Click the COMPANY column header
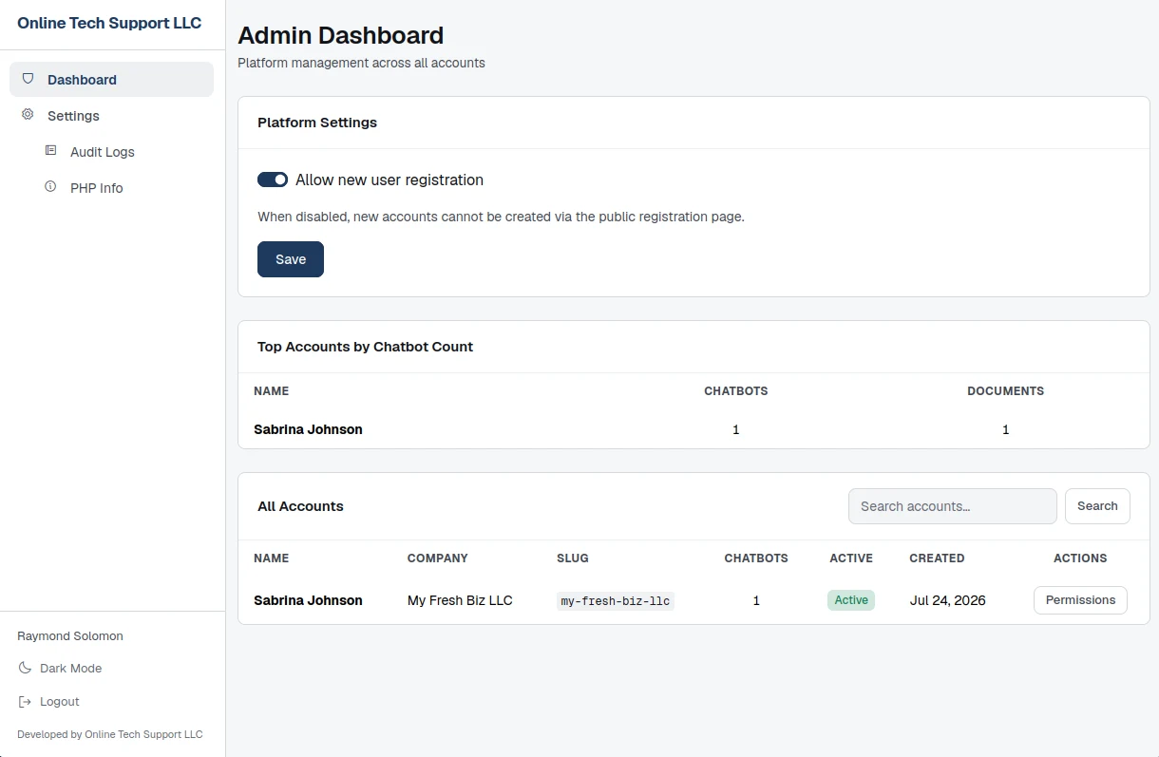The width and height of the screenshot is (1159, 757). pyautogui.click(x=438, y=558)
